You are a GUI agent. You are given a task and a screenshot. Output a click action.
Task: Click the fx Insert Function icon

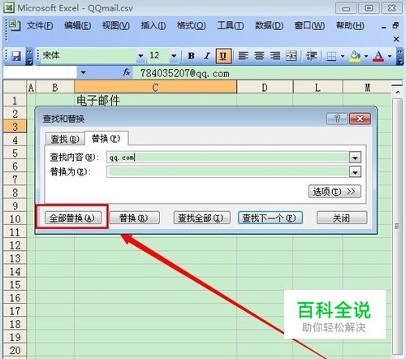tap(127, 72)
